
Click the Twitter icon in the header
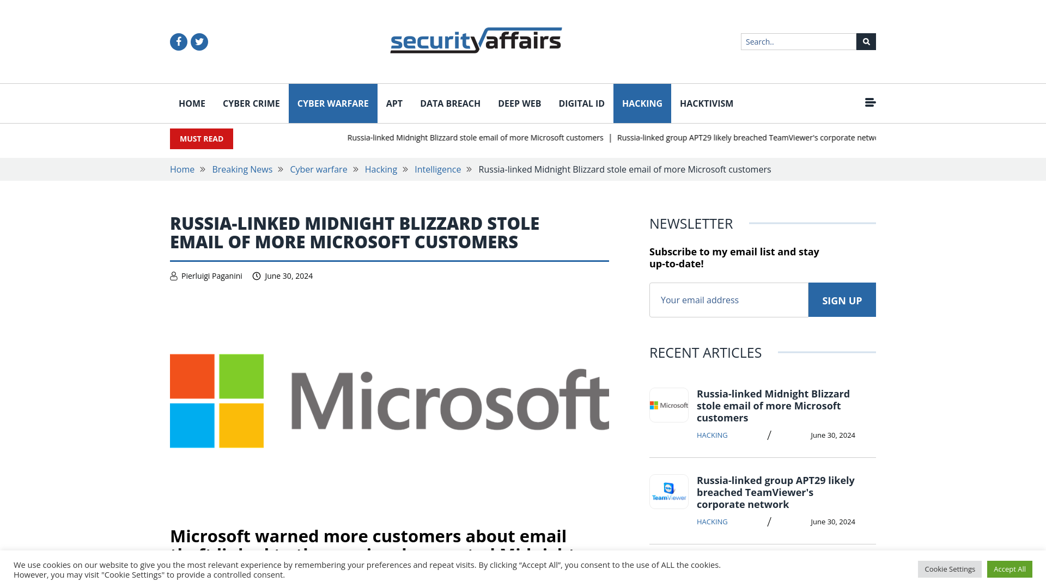point(199,41)
